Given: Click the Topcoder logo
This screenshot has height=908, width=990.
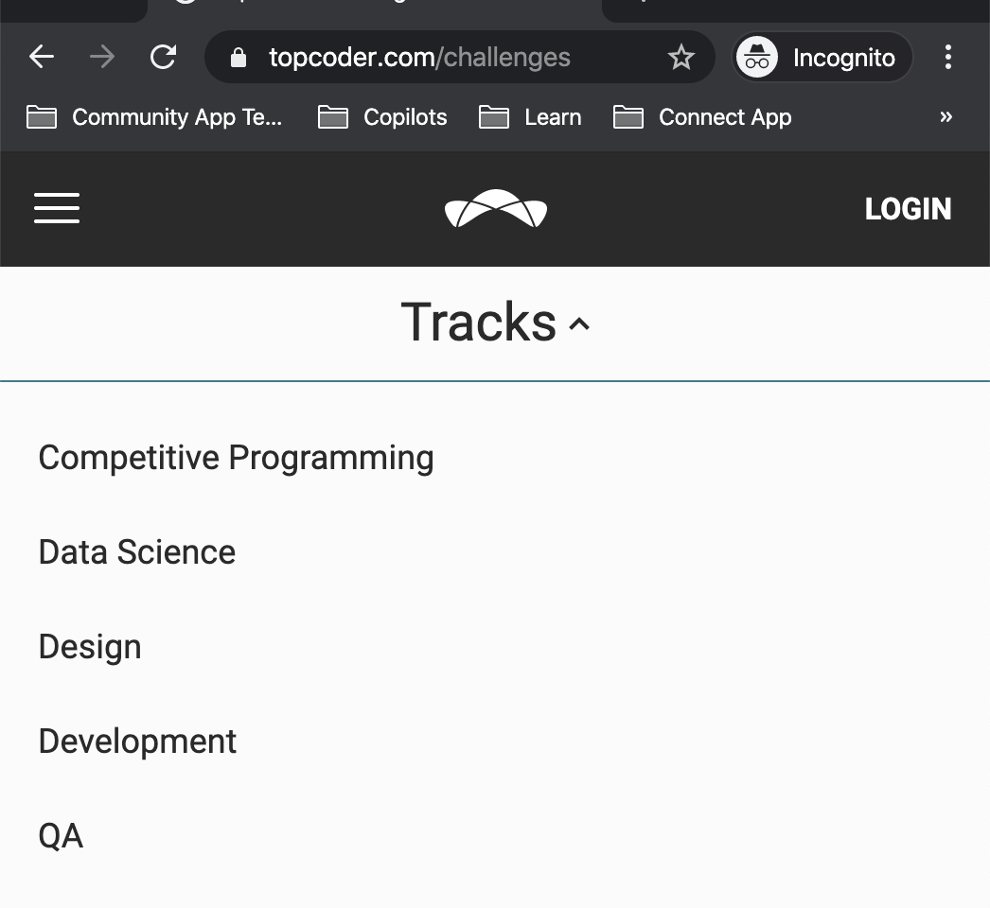Looking at the screenshot, I should click(496, 208).
